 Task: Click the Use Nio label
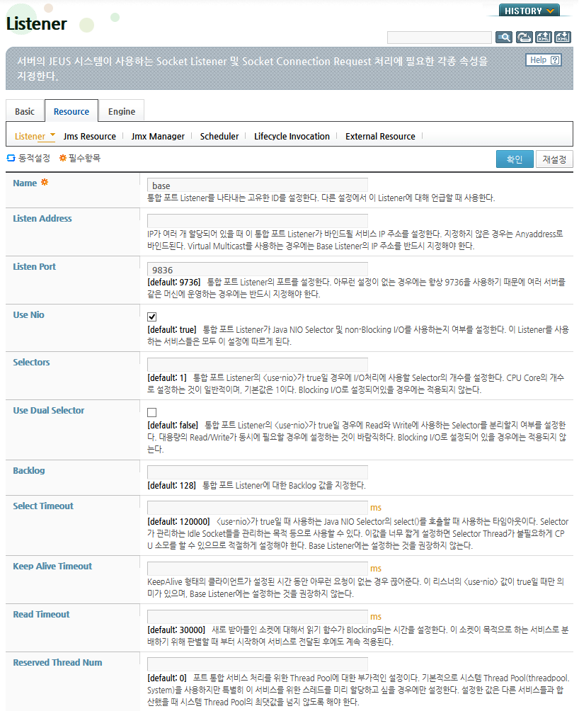(x=28, y=314)
